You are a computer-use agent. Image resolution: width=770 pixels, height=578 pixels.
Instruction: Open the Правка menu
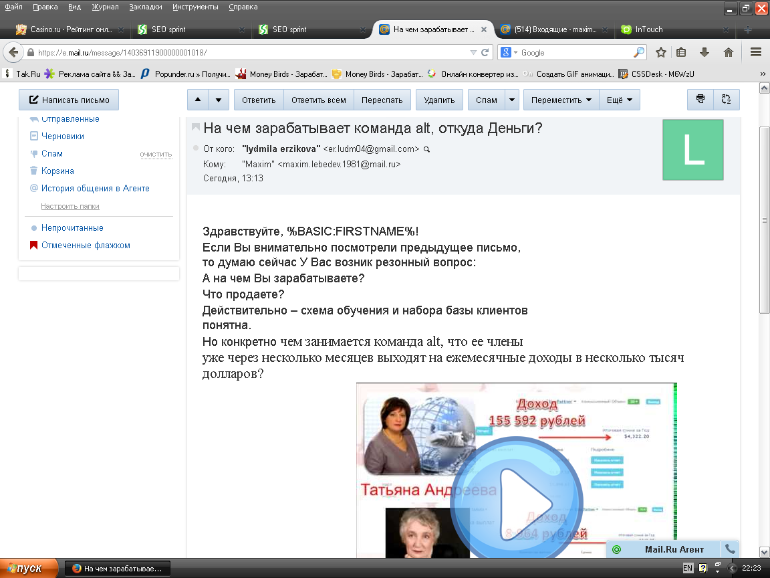(45, 7)
